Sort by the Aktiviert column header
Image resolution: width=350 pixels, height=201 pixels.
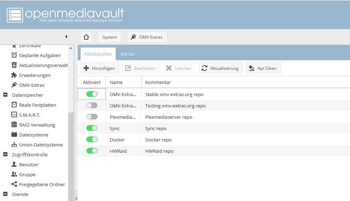point(92,82)
